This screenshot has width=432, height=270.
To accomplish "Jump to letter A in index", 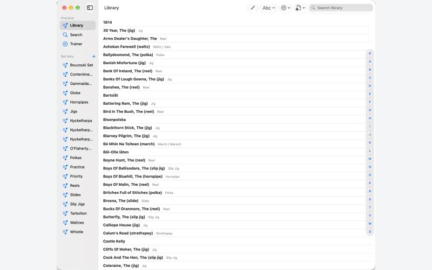I will pos(370,62).
